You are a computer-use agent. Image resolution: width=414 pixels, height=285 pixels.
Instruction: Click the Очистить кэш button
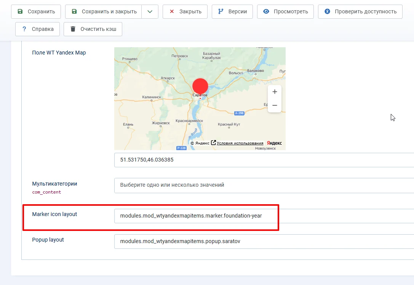93,29
